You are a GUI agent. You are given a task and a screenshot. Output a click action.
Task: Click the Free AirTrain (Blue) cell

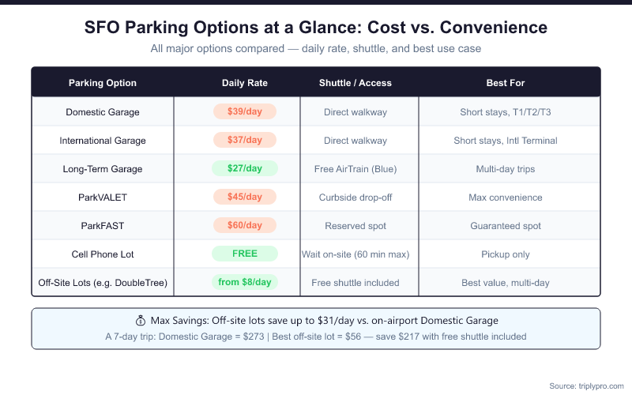coord(355,168)
